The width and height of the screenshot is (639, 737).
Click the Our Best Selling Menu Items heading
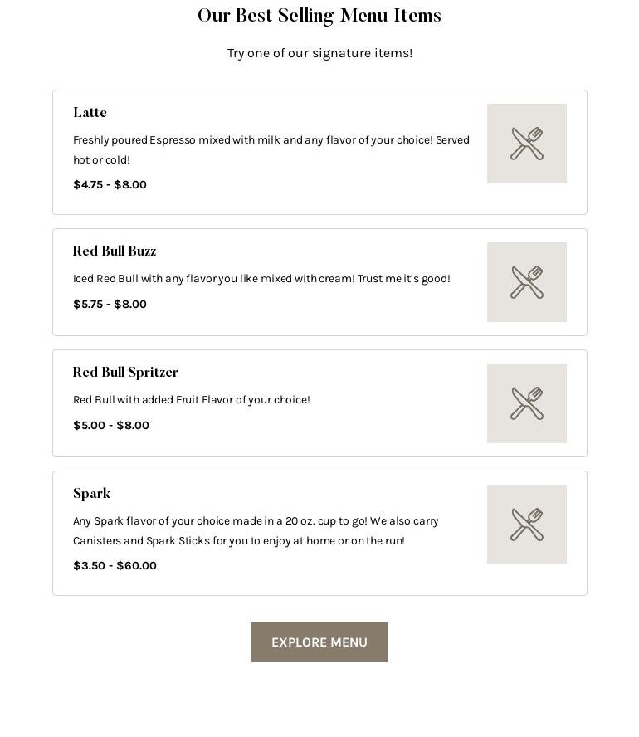click(319, 15)
